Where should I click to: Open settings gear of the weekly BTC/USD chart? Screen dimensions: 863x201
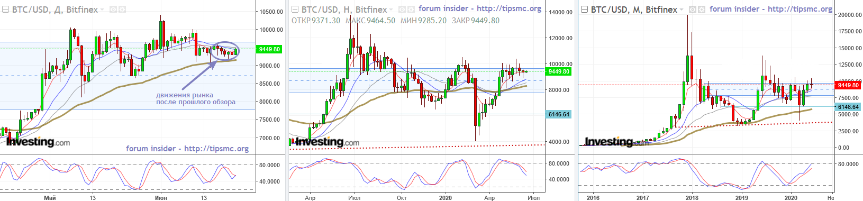tap(411, 10)
